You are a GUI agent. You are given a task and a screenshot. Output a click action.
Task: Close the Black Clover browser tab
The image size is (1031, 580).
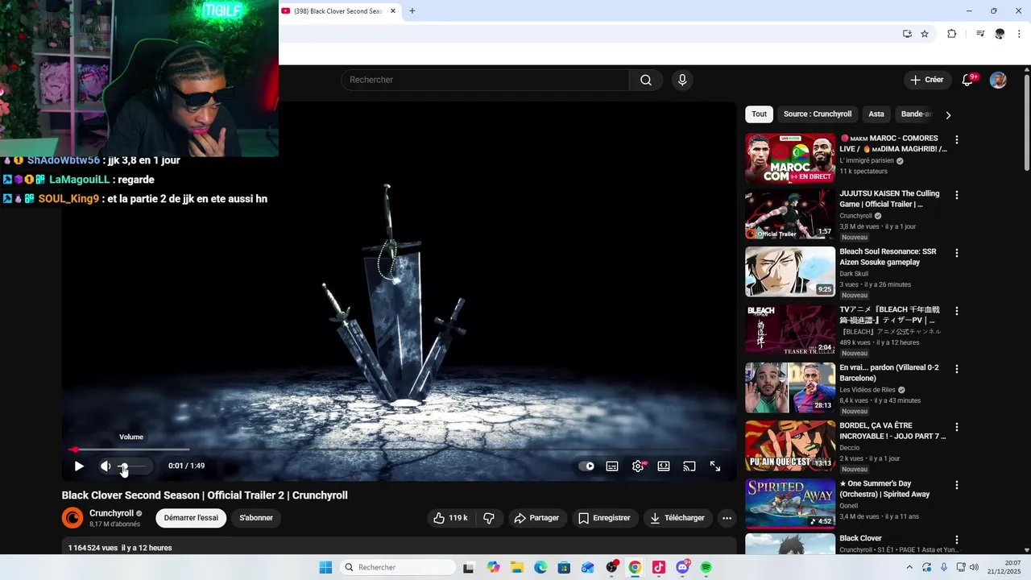[393, 11]
